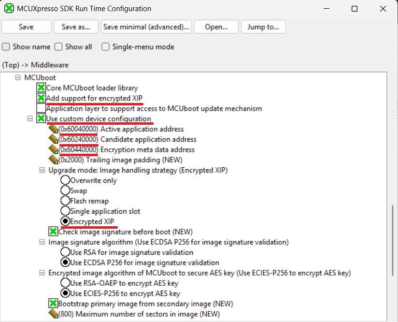
Task: Collapse the Upgrade mode image handling section
Action: 42,170
